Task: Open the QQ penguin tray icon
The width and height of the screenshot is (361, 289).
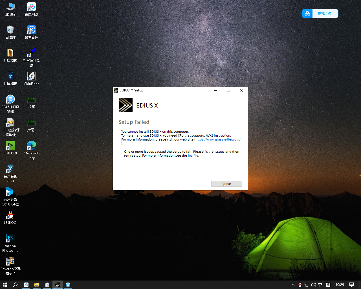Action: 300,285
